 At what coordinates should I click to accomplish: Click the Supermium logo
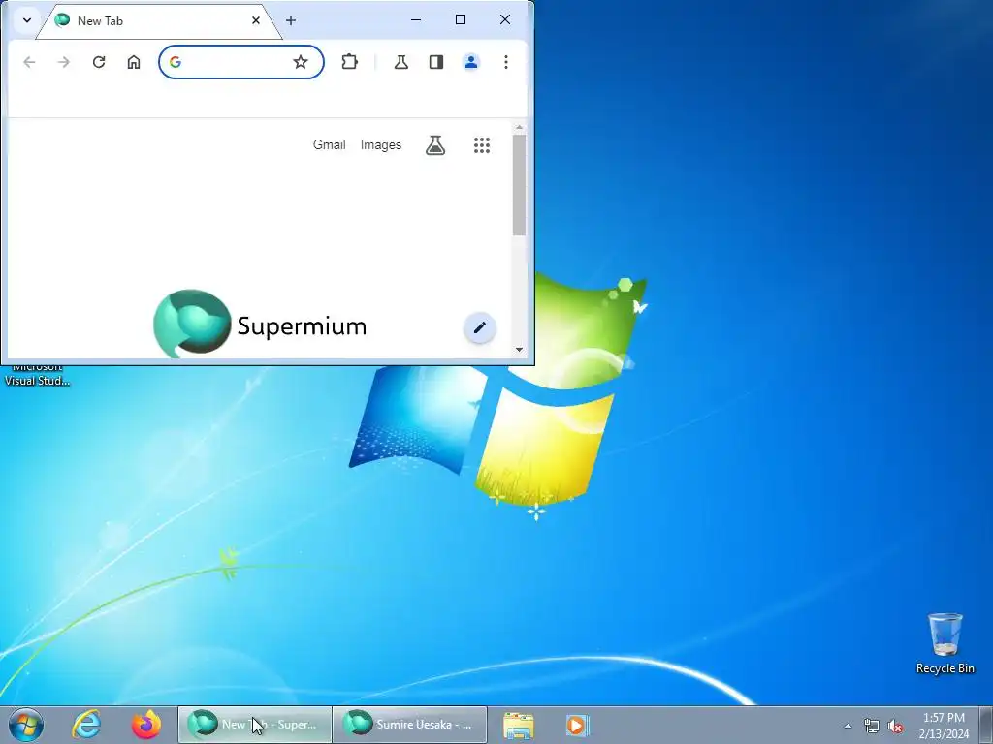[260, 325]
